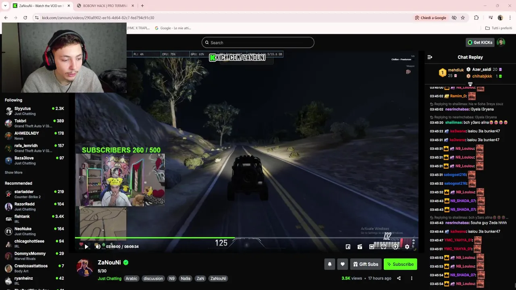Bookmark this page with star icon
This screenshot has height=290, width=516.
463,18
